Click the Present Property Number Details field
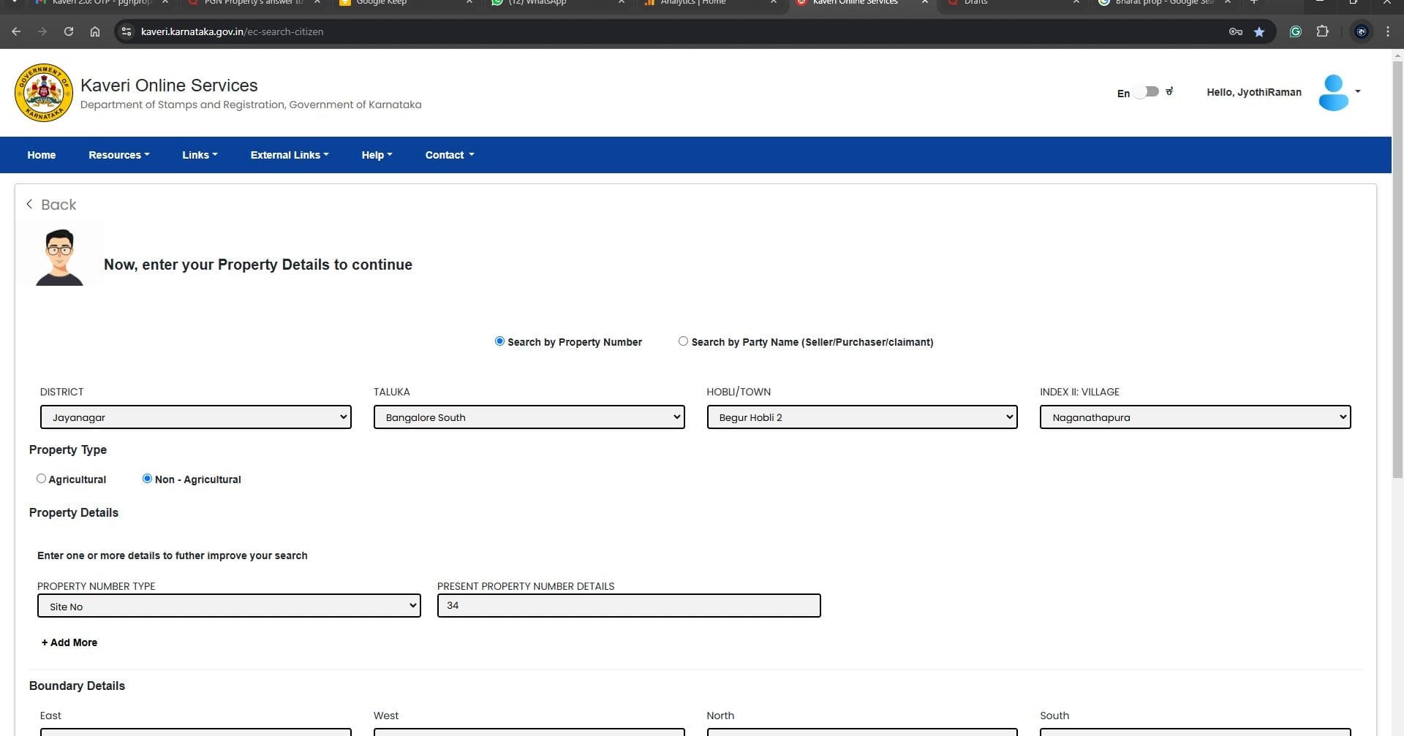This screenshot has width=1404, height=736. click(x=629, y=606)
